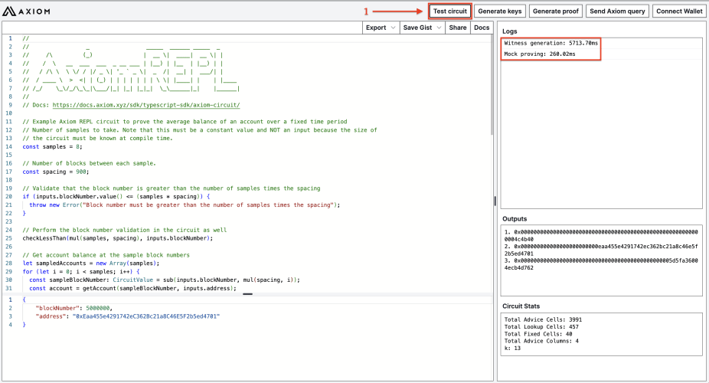Open the Export dropdown
Screen dimensions: 709x383
(381, 28)
